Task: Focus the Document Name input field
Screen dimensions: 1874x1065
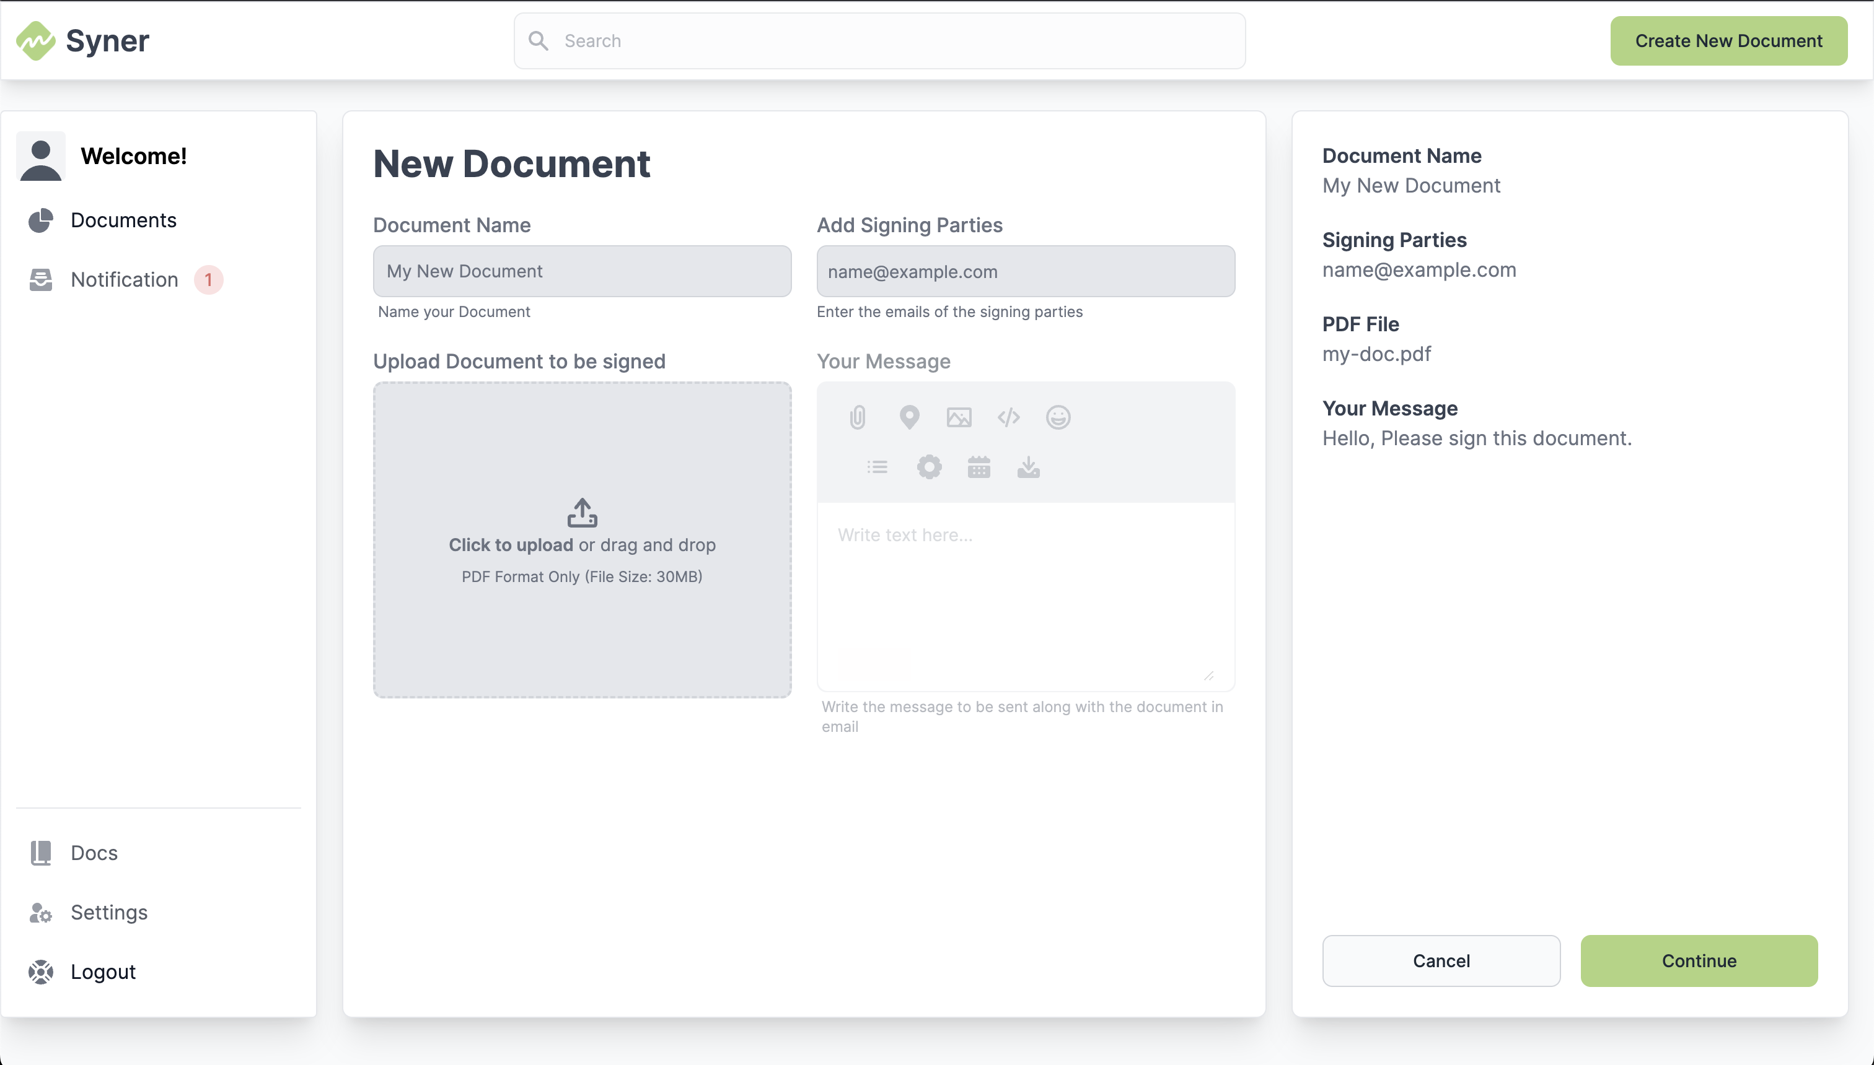Action: 582,271
